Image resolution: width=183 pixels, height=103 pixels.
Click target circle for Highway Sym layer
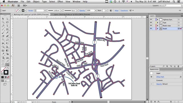point(179,19)
